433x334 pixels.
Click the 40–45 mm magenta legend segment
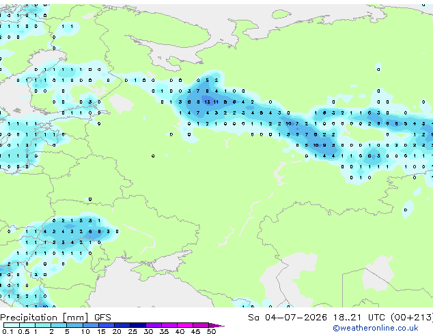tap(185, 325)
